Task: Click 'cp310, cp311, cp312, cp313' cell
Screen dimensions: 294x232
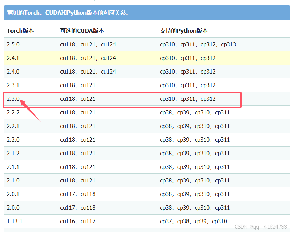Action: coord(223,44)
